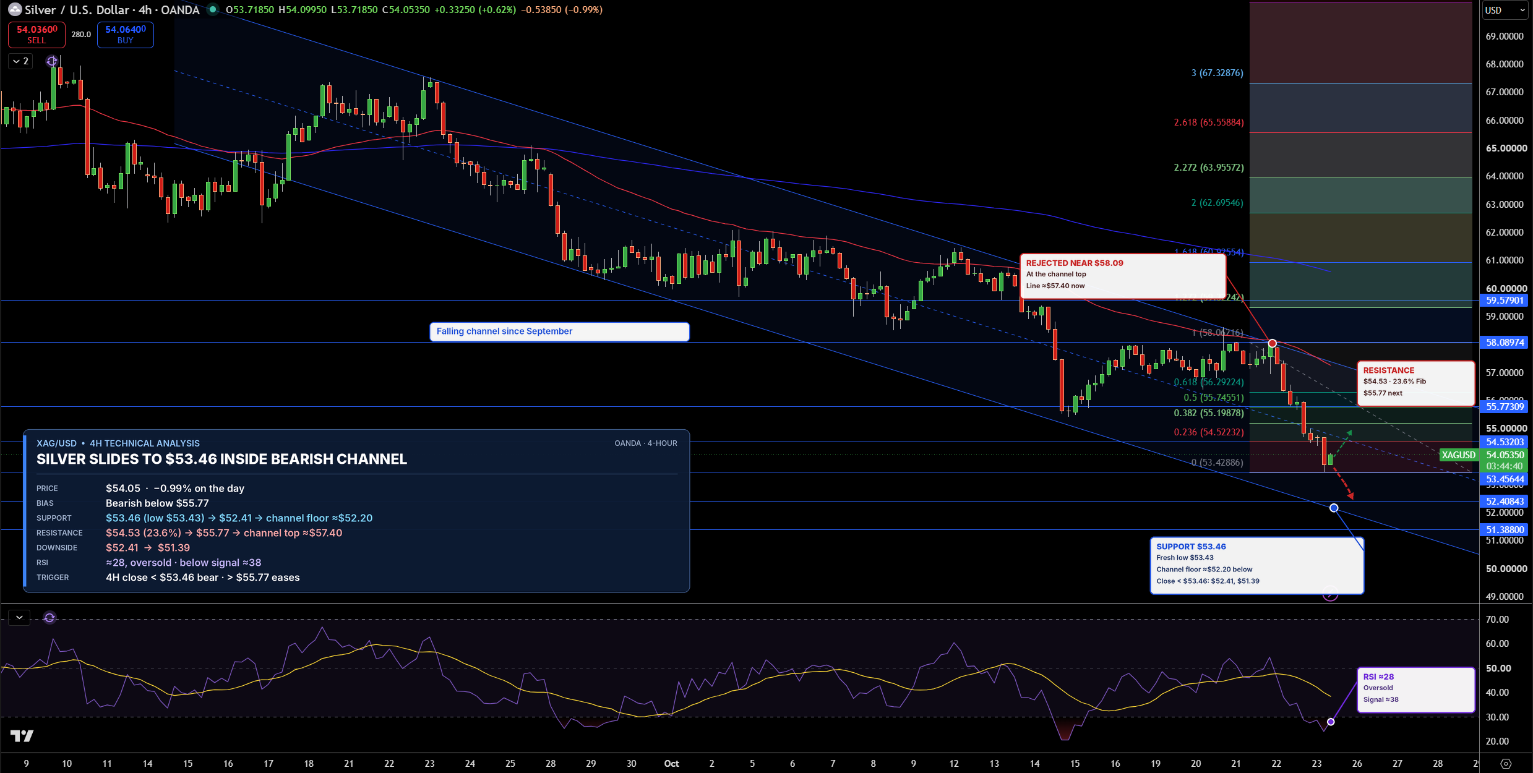
Task: Collapse the indicator legend showing 2
Action: tap(20, 61)
